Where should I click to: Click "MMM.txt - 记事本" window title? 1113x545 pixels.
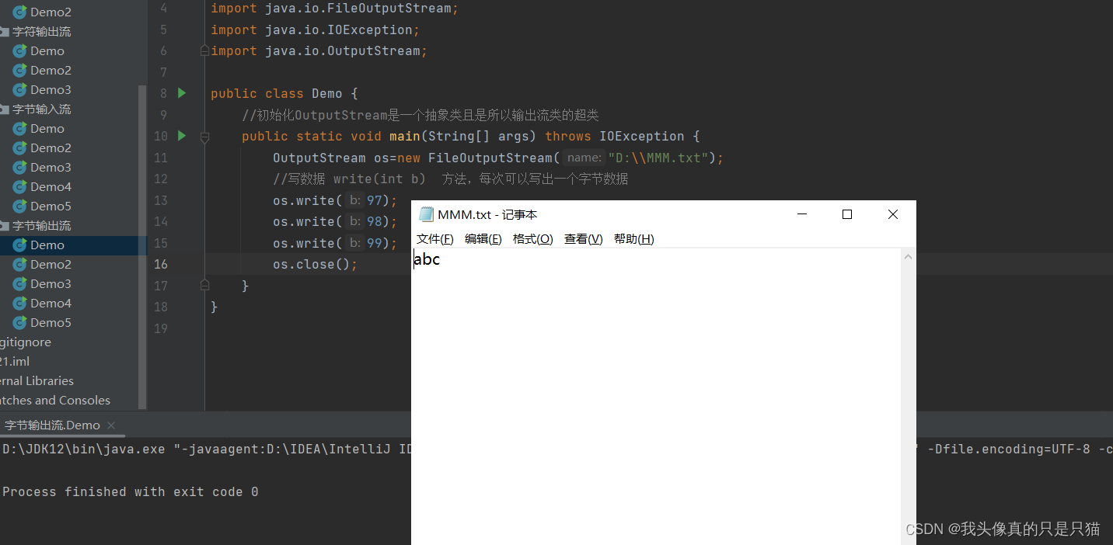click(x=487, y=214)
